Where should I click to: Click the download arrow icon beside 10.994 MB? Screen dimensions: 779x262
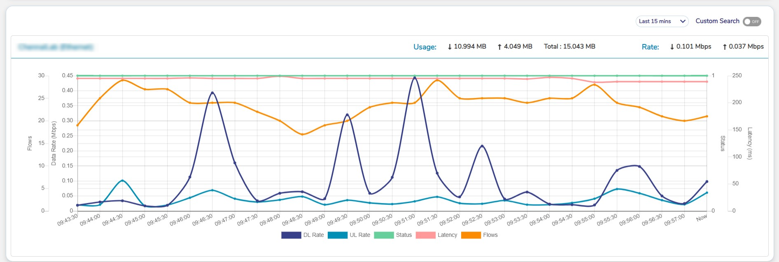tap(450, 47)
